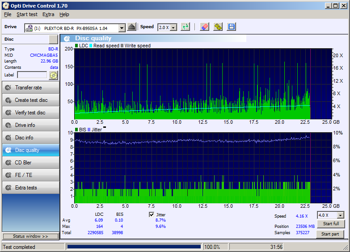Click the Start part button
350x252 pixels.
pyautogui.click(x=330, y=234)
